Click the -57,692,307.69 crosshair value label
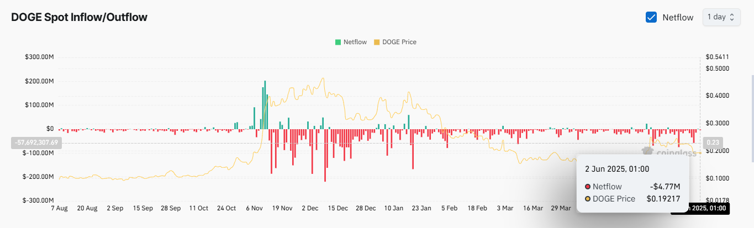Viewport: 754px width, 228px height. coord(36,142)
